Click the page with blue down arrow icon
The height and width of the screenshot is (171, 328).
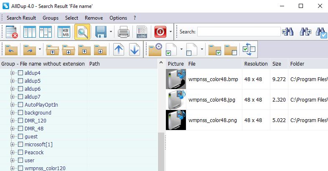[x=135, y=49]
